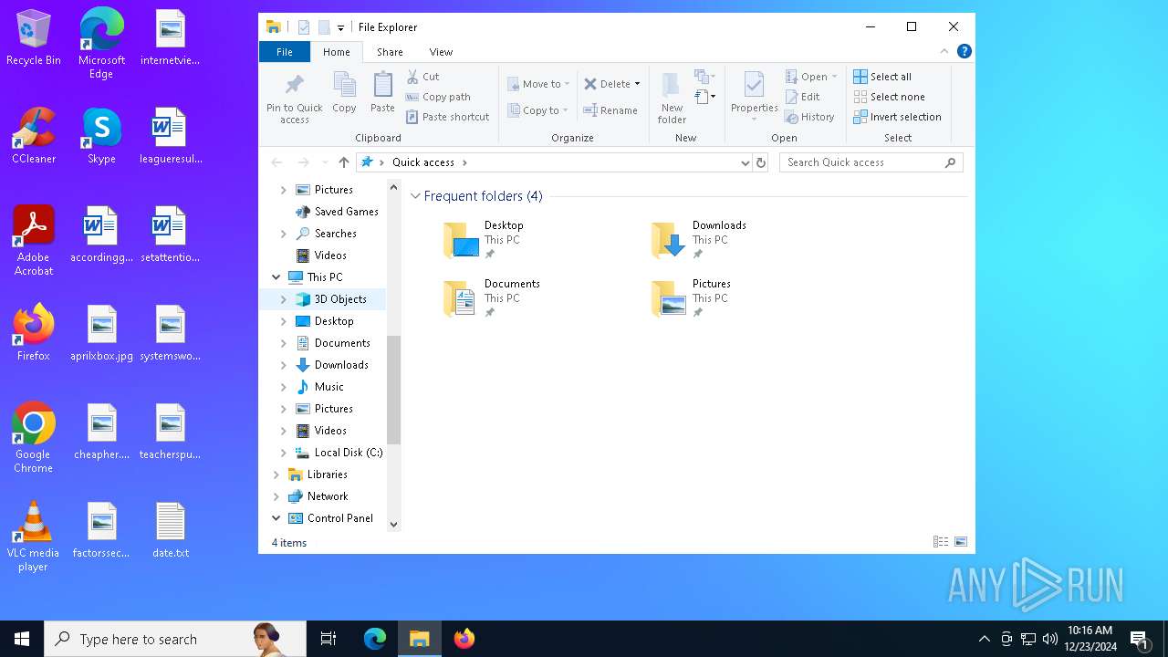Launch Firefox from the taskbar
Viewport: 1168px width, 657px height.
[464, 639]
